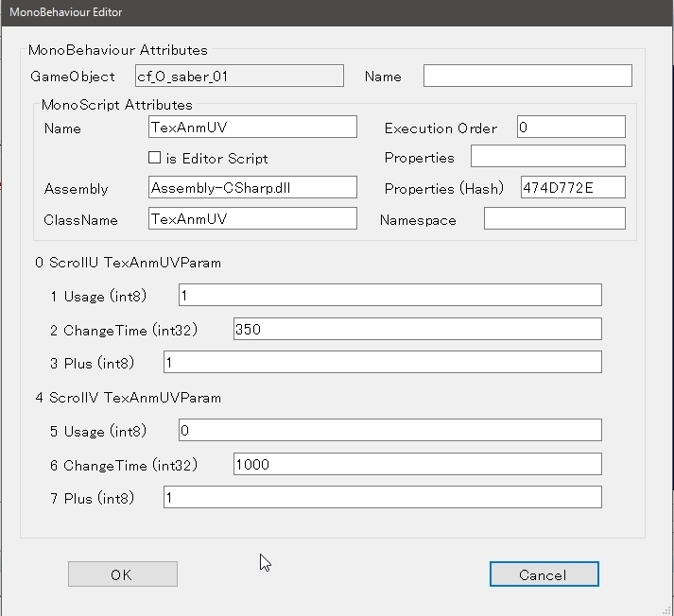Click the OK button
674x616 pixels.
click(123, 573)
